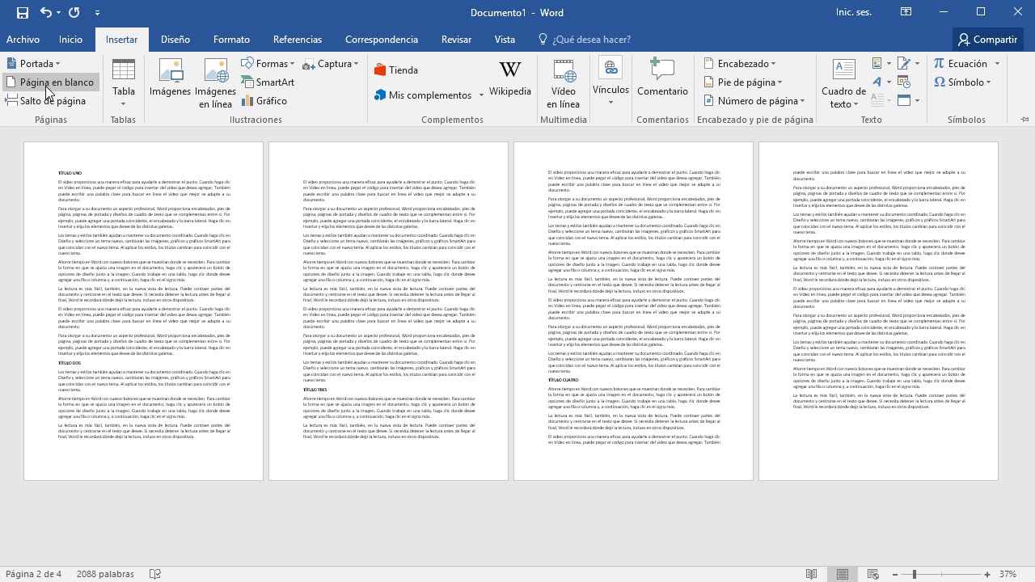
Task: Click Mis complementos
Action: [x=422, y=95]
